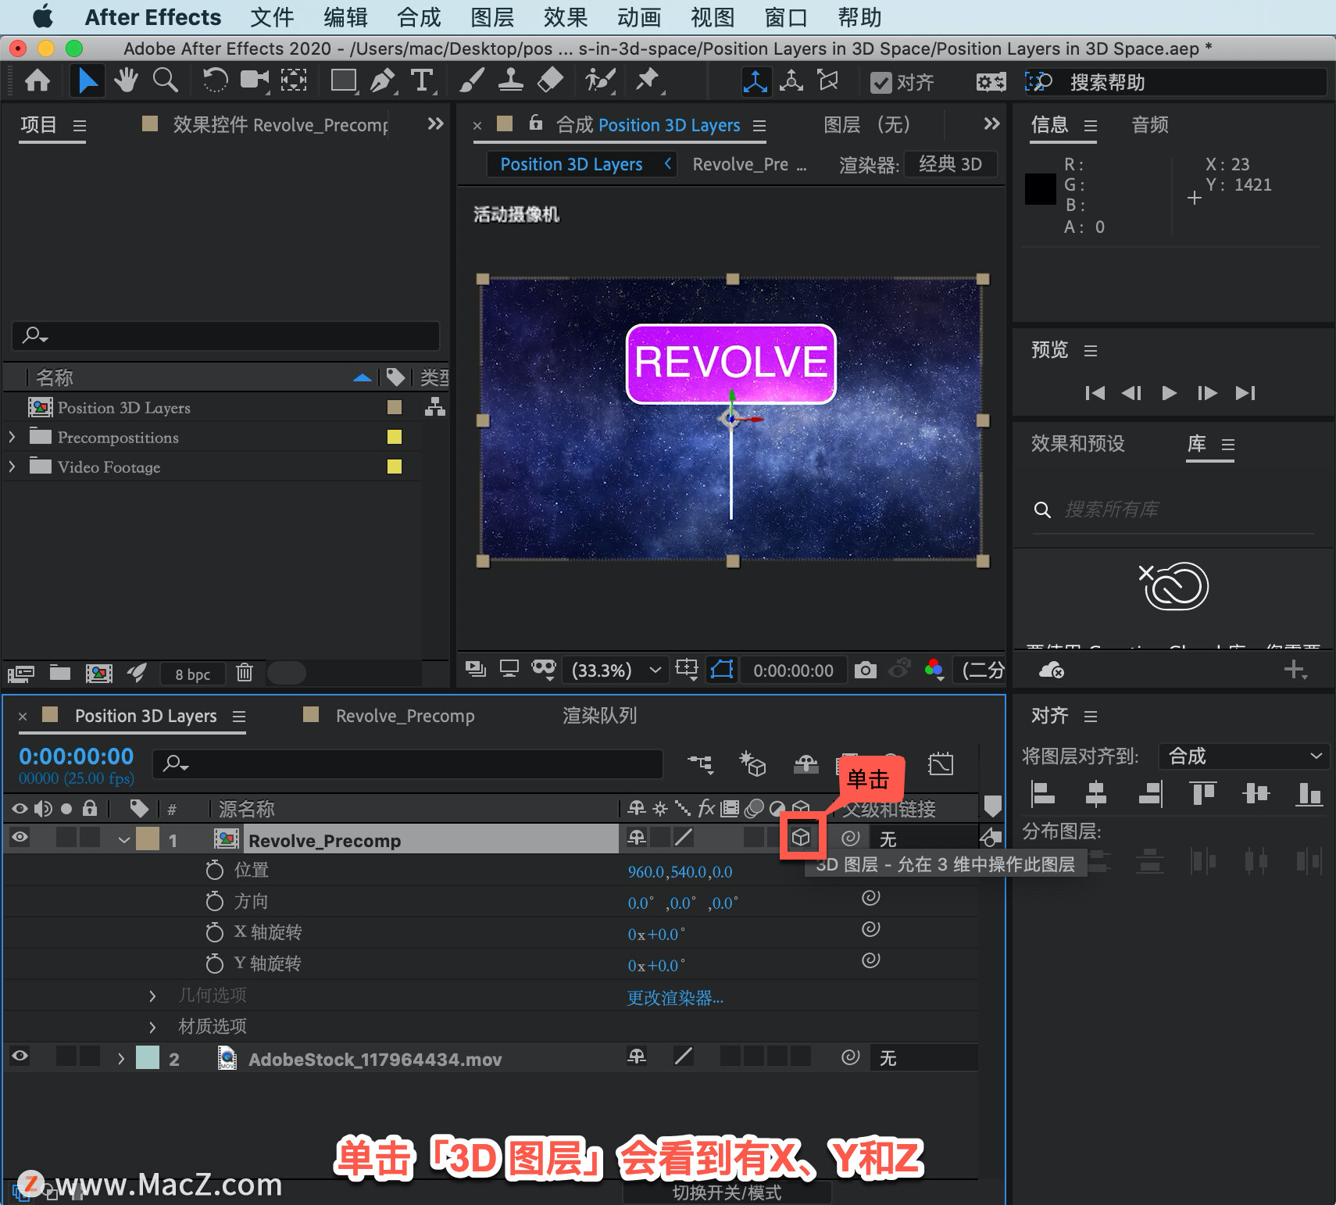Toggle Y 轴旋转 stopwatch keyframing
This screenshot has height=1205, width=1336.
(214, 964)
